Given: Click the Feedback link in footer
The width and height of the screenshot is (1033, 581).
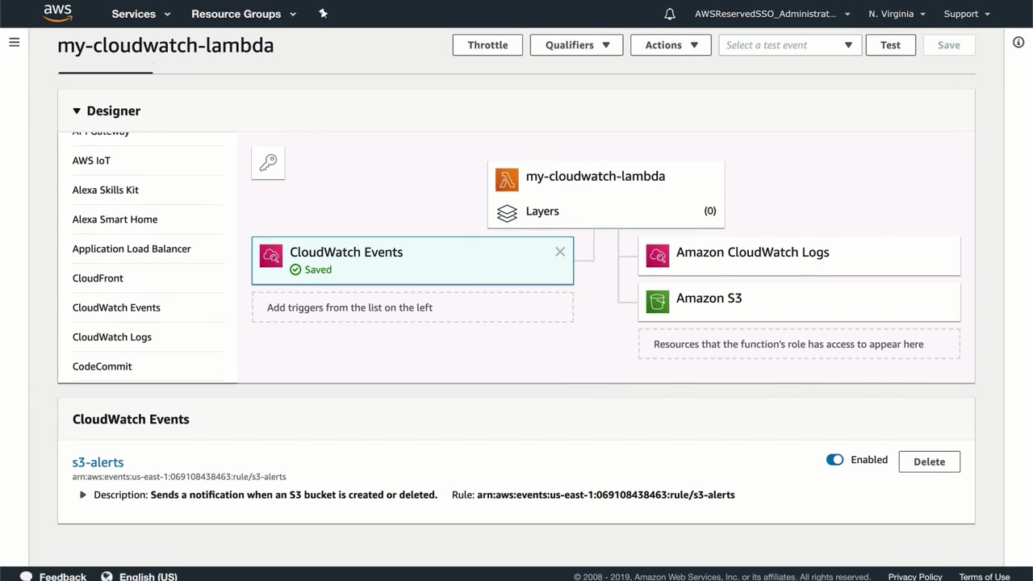Looking at the screenshot, I should coord(63,577).
